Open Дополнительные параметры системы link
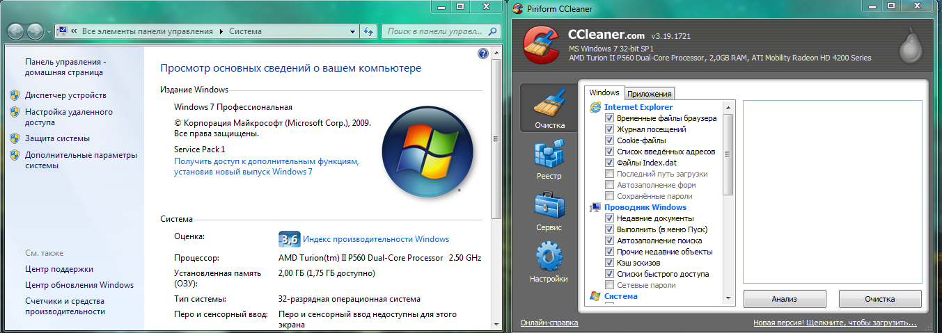Screen dimensions: 942x333 point(81,160)
